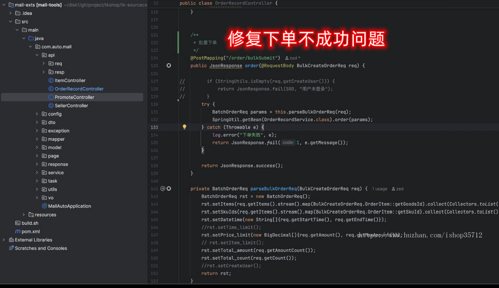Collapse the com.auto.mall package chevron
This screenshot has width=499, height=288.
coord(30,47)
